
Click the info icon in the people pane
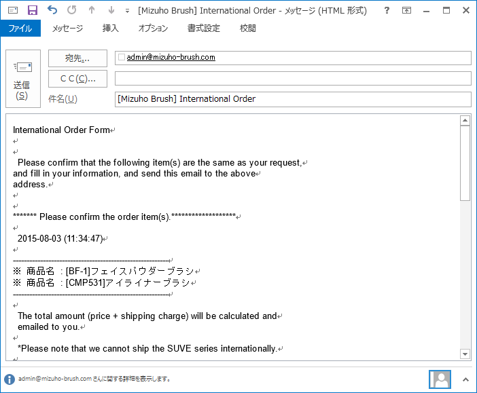coord(10,379)
